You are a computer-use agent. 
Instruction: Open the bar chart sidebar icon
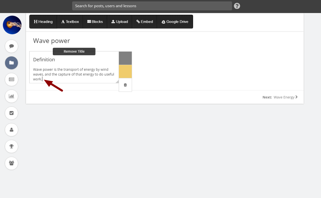tap(12, 96)
